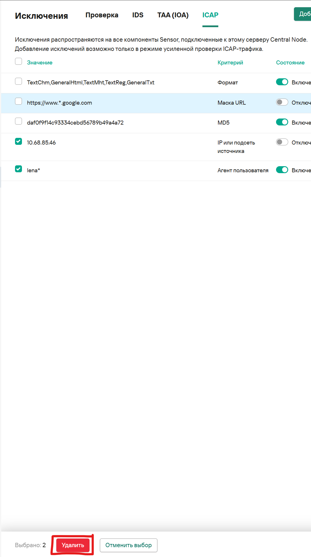Viewport: 311px width, 557px height.
Task: Enable the IP или подсеть источника toggle
Action: click(282, 142)
